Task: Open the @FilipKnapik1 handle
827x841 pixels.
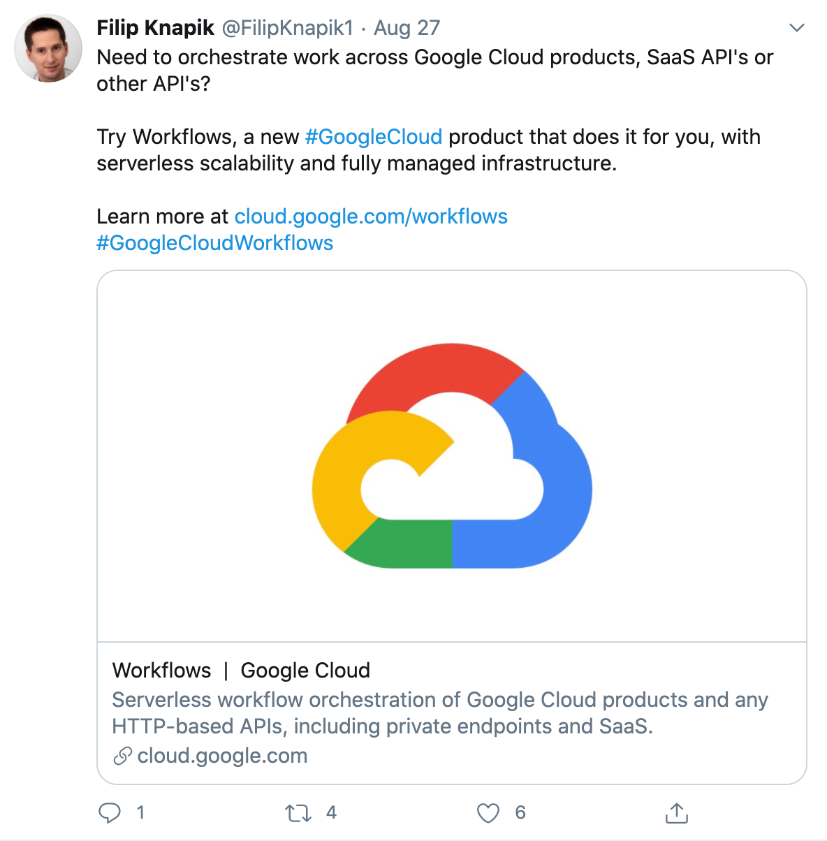Action: click(x=288, y=28)
